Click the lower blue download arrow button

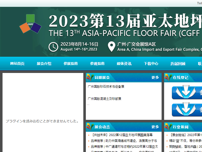(187, 109)
